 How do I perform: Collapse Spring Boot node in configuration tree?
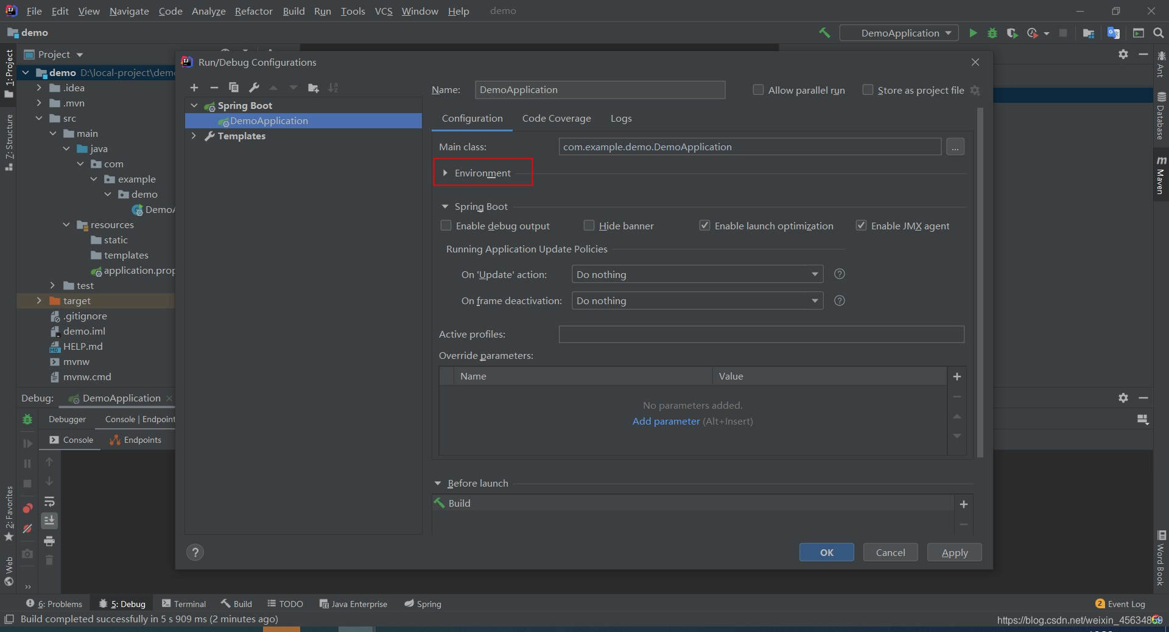[x=194, y=105]
